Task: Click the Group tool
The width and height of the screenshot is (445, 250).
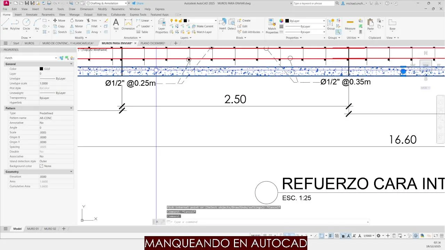Action: point(331,24)
